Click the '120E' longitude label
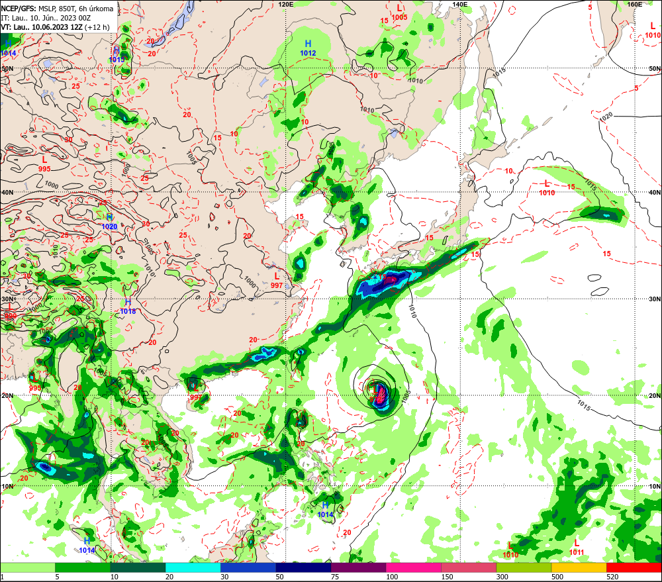 point(286,4)
